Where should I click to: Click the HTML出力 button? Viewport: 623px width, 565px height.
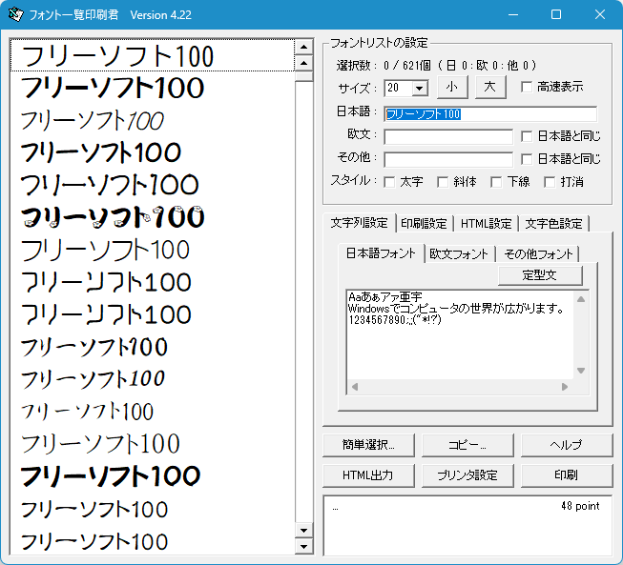[x=368, y=475]
